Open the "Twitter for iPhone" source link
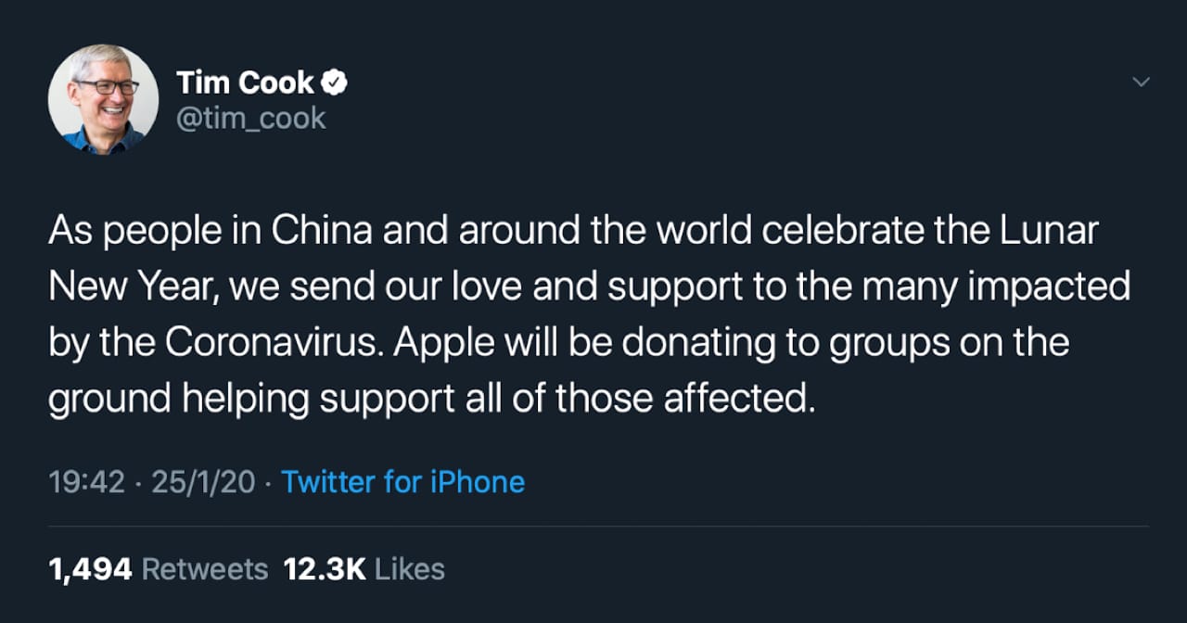Image resolution: width=1187 pixels, height=623 pixels. tap(402, 482)
